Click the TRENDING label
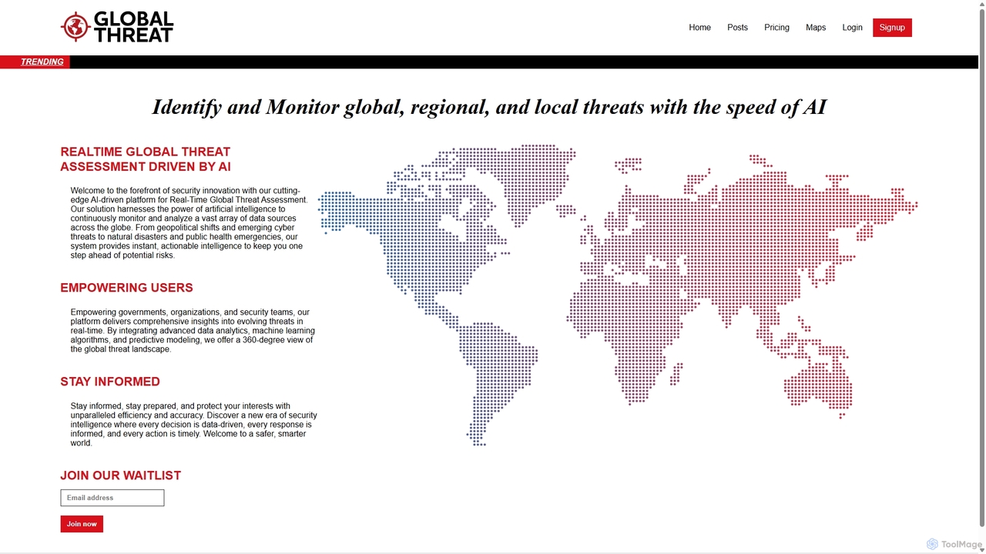The height and width of the screenshot is (554, 986). [x=42, y=62]
